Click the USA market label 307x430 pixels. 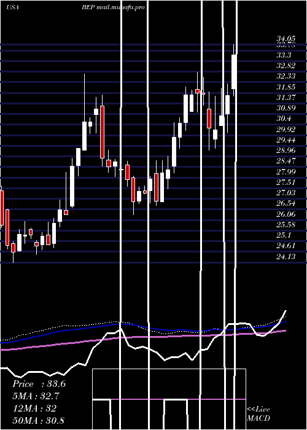point(12,7)
